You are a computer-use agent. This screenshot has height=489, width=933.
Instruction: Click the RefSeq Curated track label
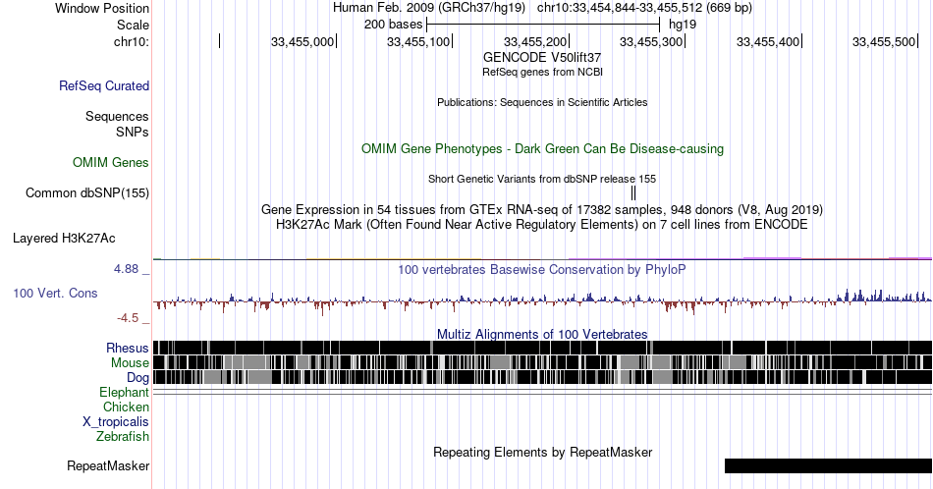103,85
